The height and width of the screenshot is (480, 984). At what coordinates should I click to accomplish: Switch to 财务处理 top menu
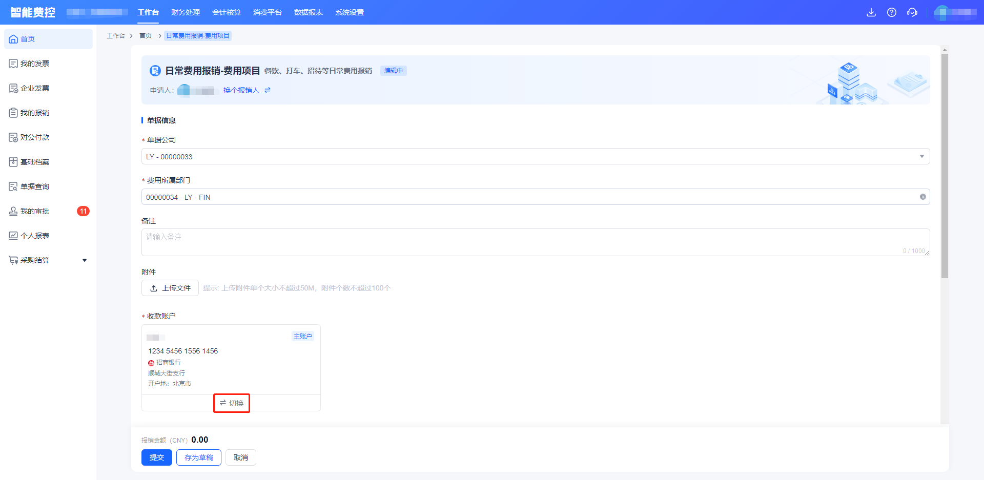click(186, 12)
